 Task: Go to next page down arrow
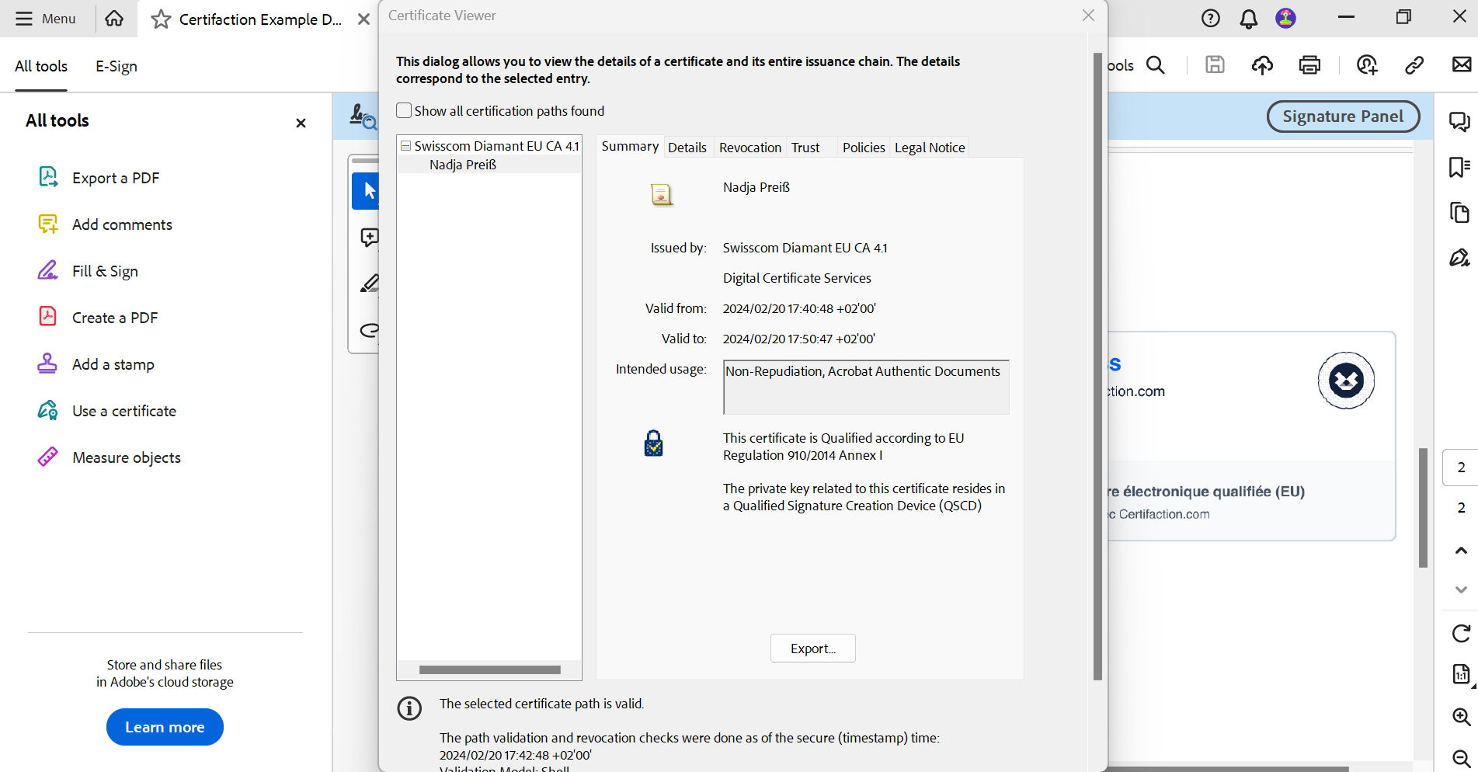(1461, 589)
